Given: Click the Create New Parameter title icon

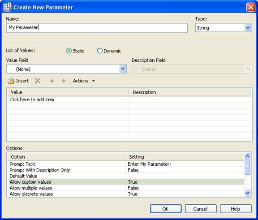Looking at the screenshot, I should pyautogui.click(x=8, y=7).
